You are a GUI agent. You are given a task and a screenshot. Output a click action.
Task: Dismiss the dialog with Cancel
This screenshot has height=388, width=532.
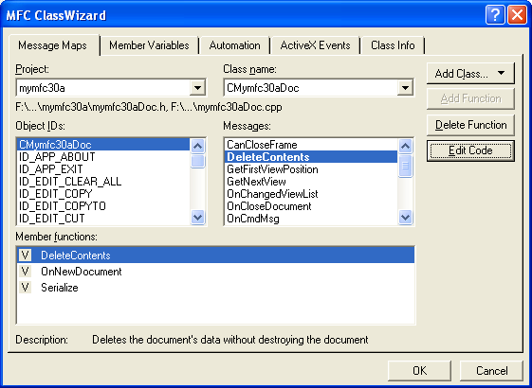[491, 371]
